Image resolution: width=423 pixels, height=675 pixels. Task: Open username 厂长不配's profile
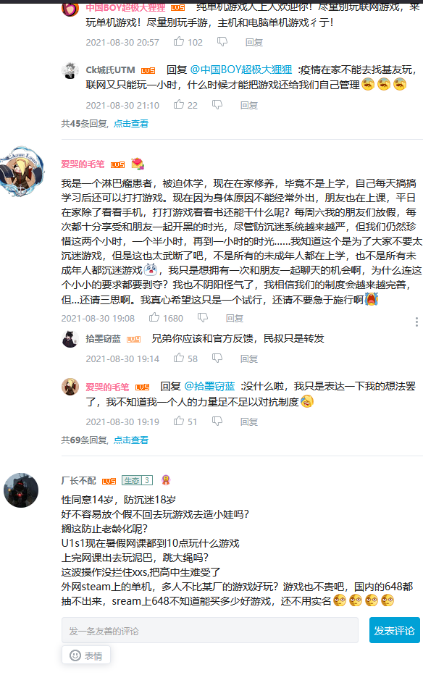point(78,480)
